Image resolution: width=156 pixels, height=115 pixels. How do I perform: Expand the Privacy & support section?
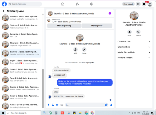[134, 58]
